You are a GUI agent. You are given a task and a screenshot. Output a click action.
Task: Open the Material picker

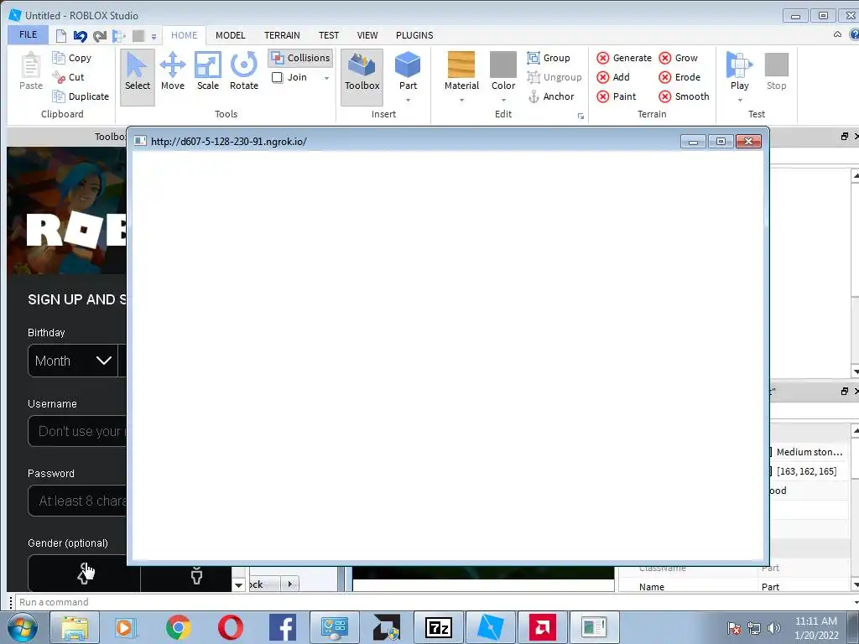click(461, 70)
